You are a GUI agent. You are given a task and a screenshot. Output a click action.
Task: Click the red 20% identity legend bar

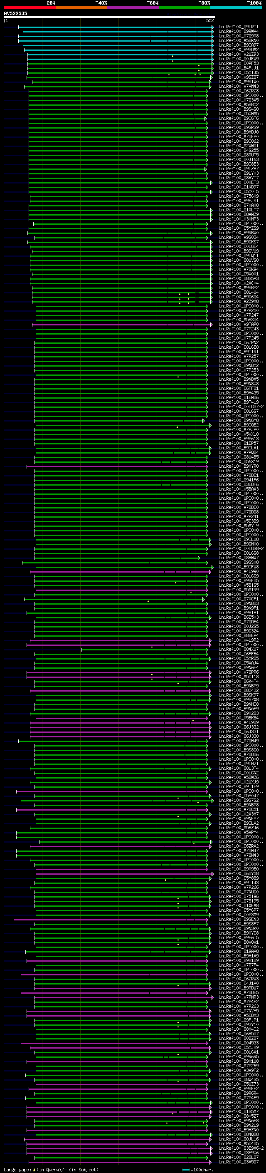coord(30,7)
